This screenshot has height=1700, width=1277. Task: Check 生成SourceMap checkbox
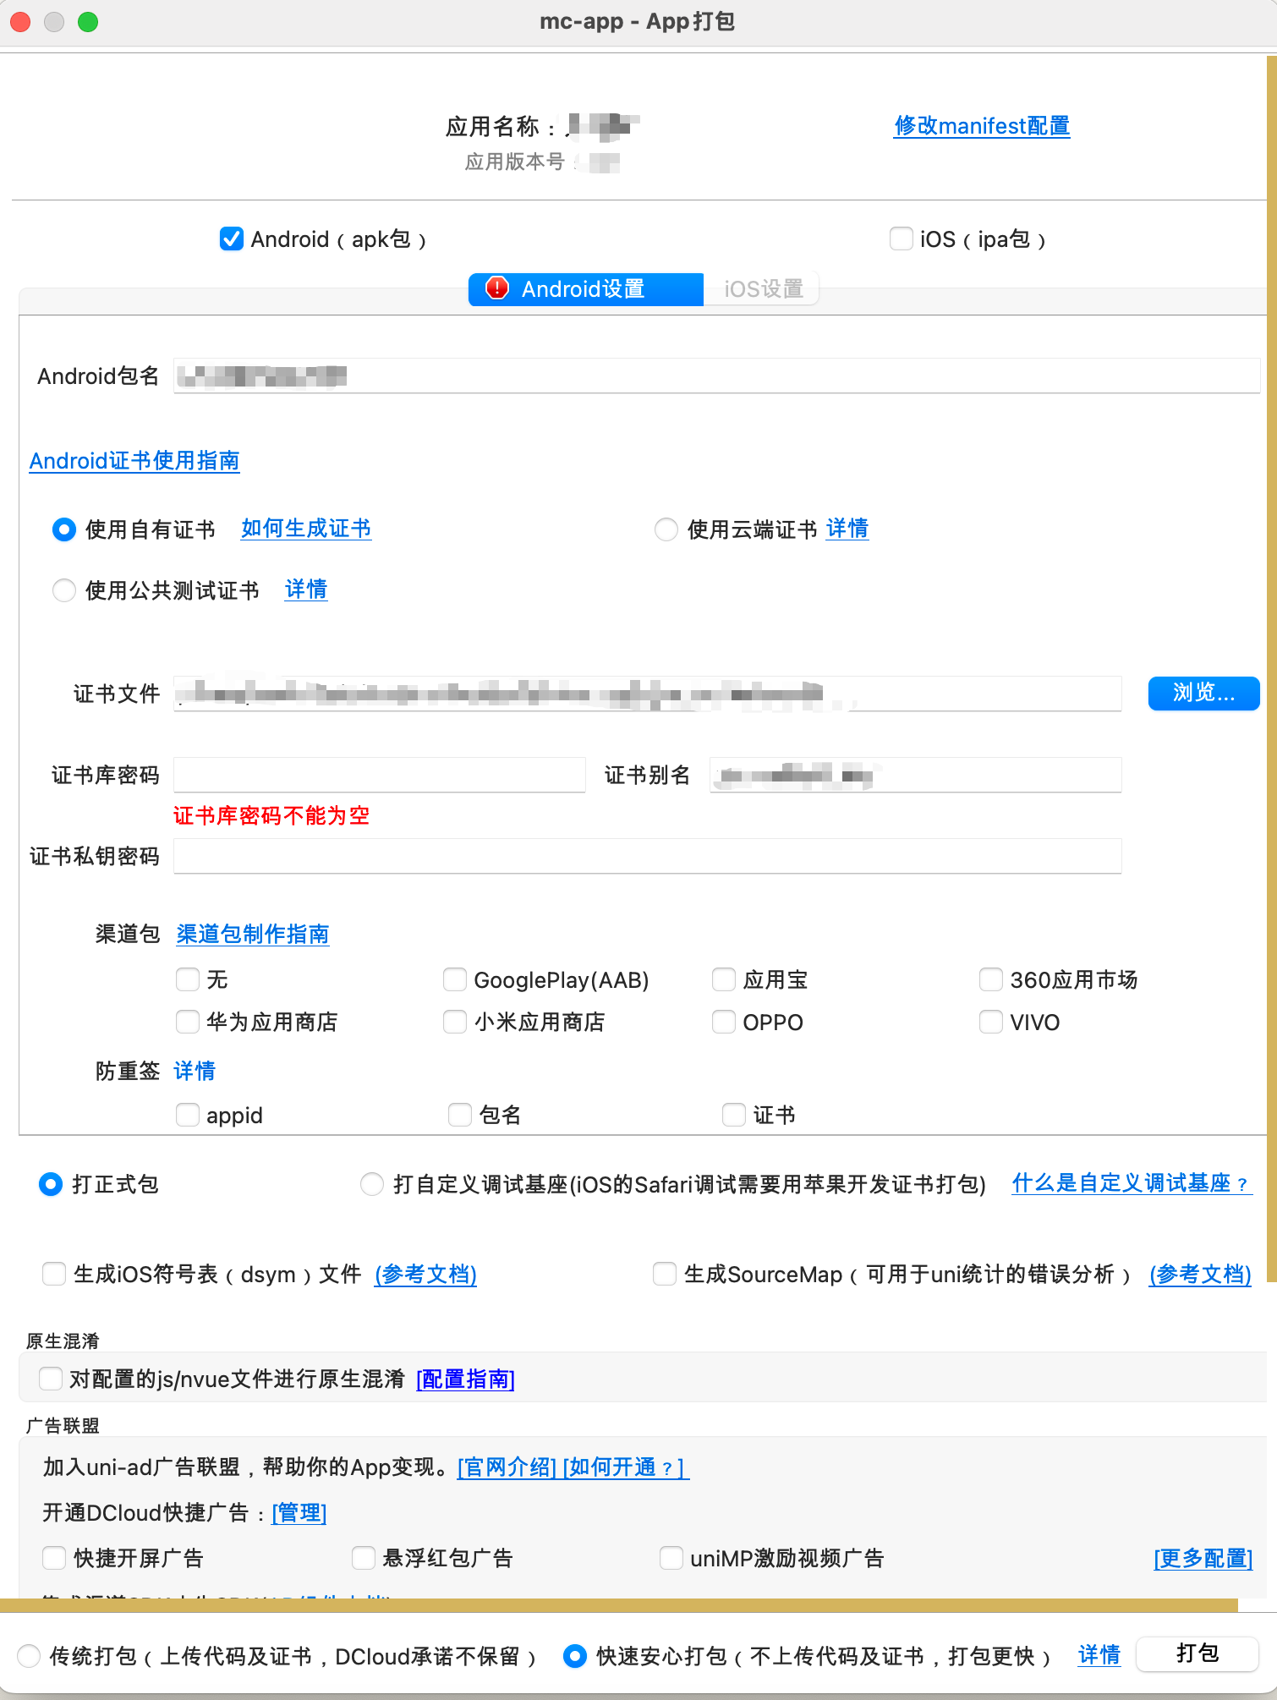tap(665, 1274)
